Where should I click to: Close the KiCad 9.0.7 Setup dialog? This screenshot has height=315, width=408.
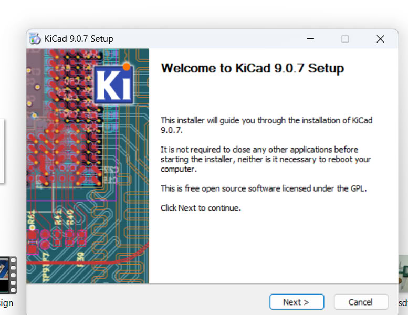[x=380, y=39]
